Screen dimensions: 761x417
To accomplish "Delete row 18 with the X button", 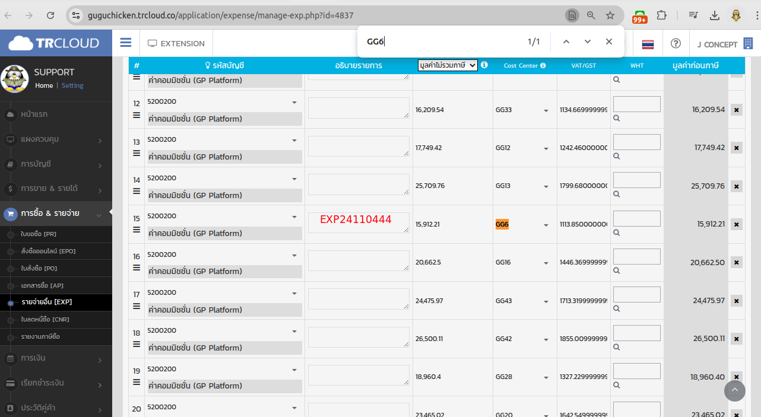I will pyautogui.click(x=736, y=339).
